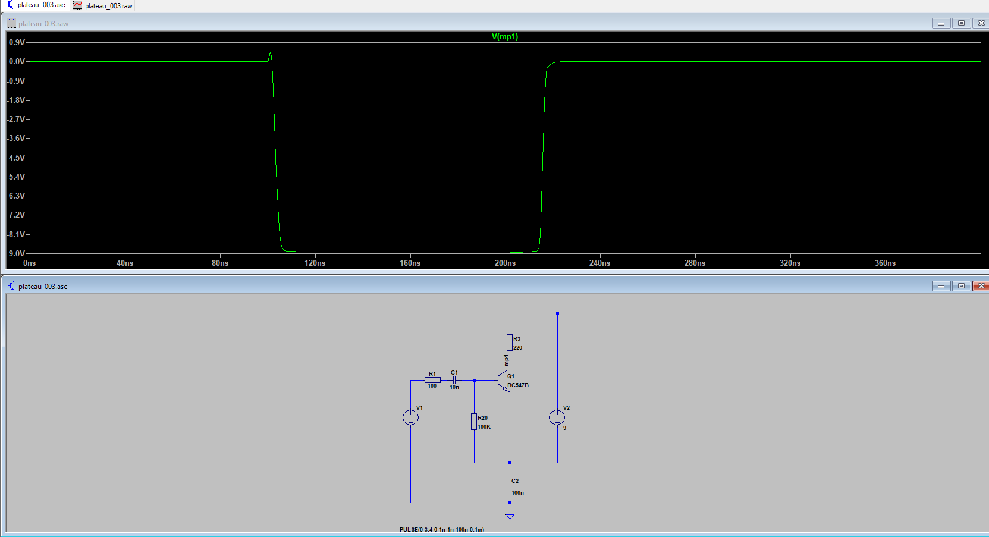Click the 0.0V vertical axis label
The image size is (989, 537).
pos(17,61)
